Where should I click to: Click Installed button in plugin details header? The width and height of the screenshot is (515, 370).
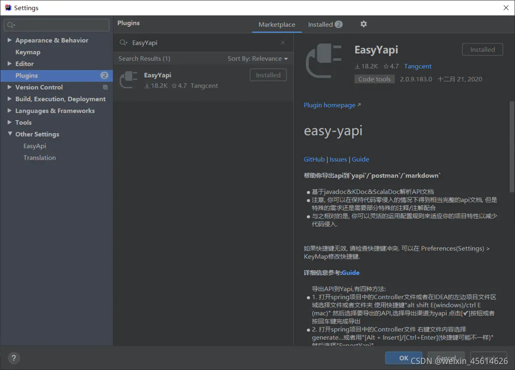pos(483,50)
